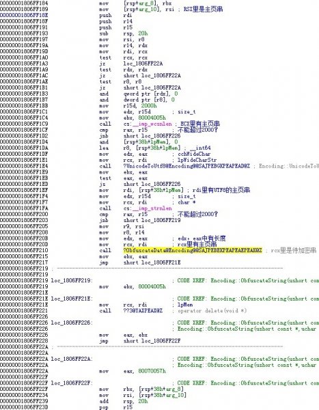Select the "test r8, r8" instruction
Screen dimensions: 319x410
[x=120, y=81]
